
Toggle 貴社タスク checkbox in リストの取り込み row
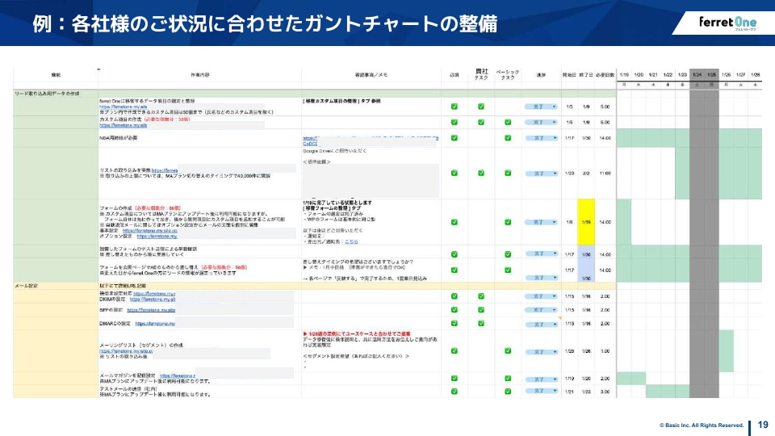[481, 173]
